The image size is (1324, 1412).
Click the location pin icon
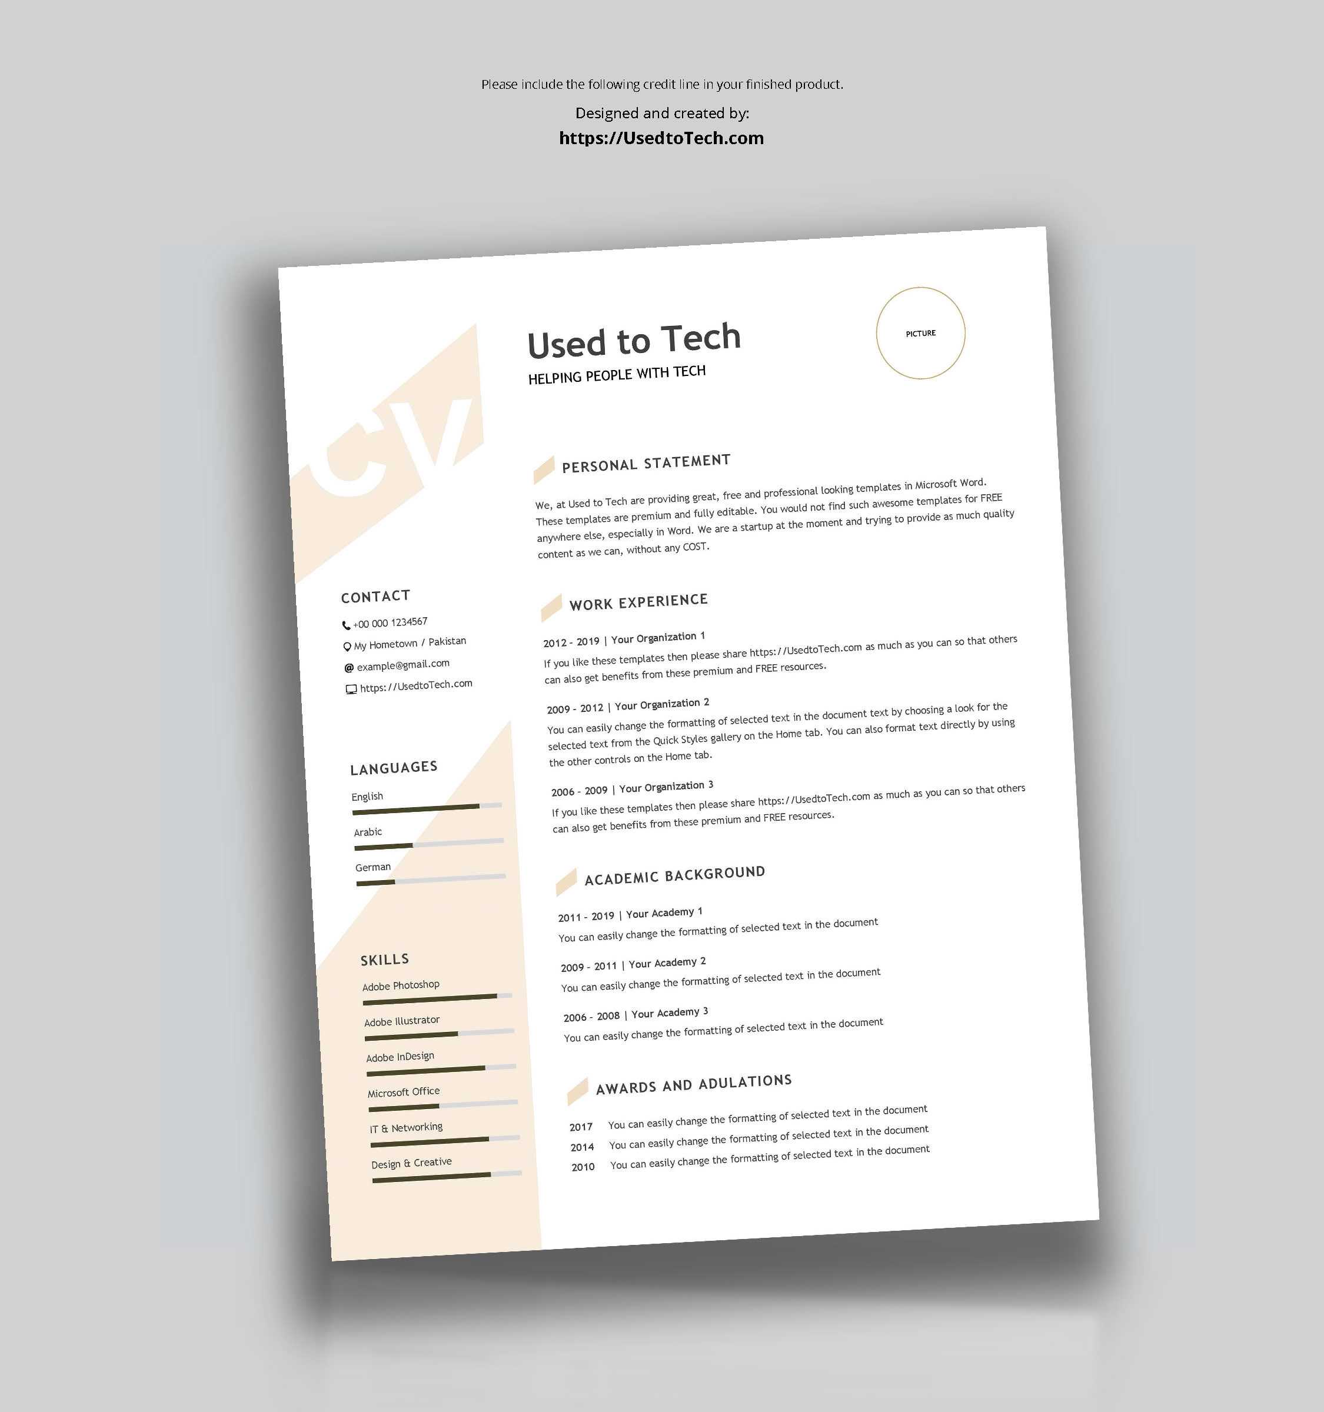[x=348, y=644]
